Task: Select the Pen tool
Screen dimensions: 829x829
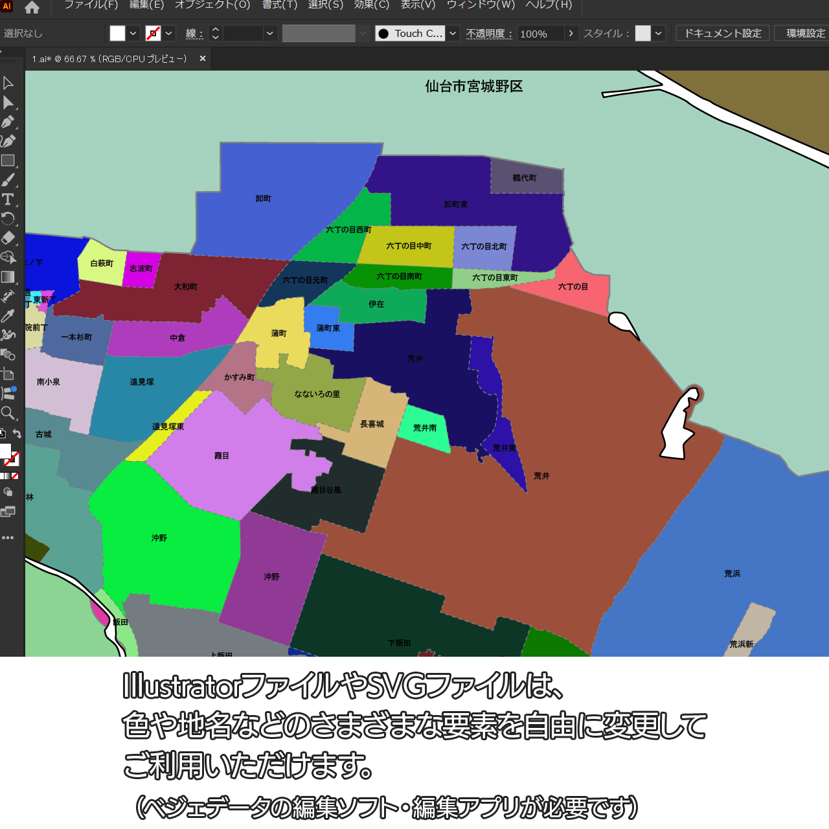Action: coord(8,122)
